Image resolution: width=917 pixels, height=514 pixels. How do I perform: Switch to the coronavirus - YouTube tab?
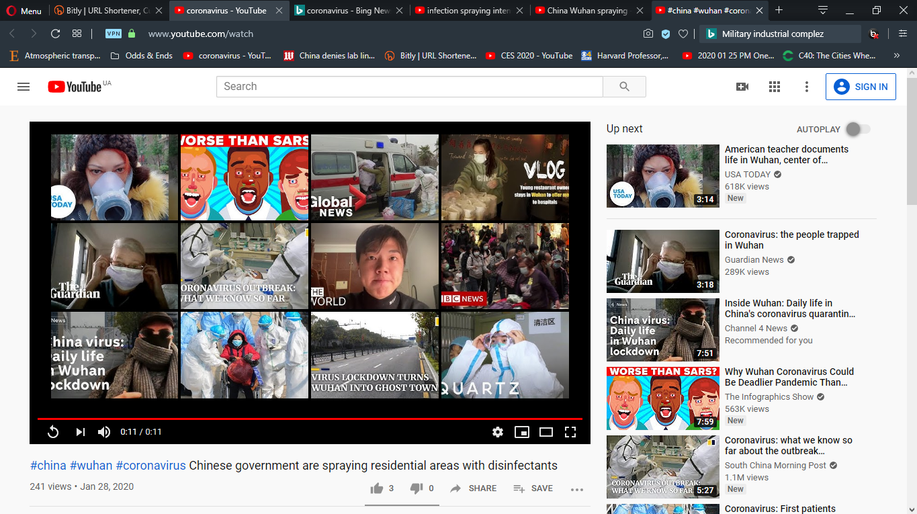click(226, 11)
